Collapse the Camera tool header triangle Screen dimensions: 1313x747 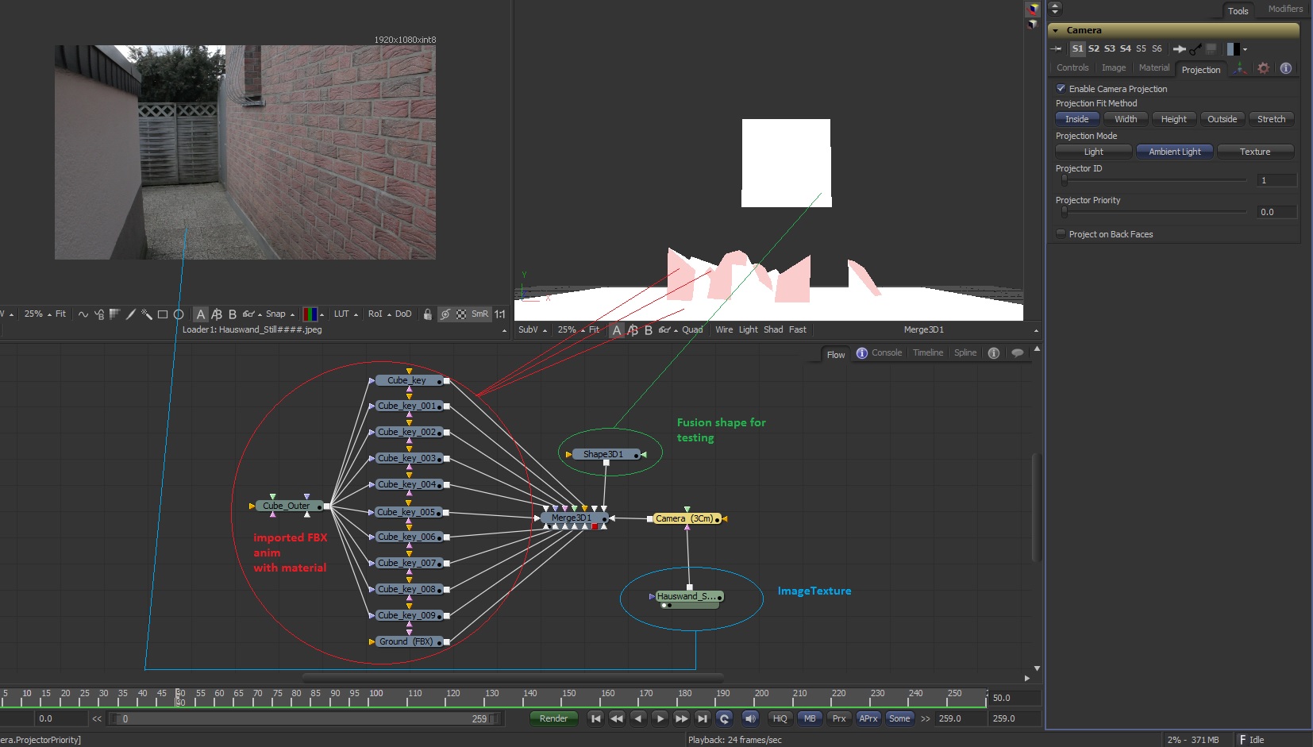pyautogui.click(x=1056, y=30)
